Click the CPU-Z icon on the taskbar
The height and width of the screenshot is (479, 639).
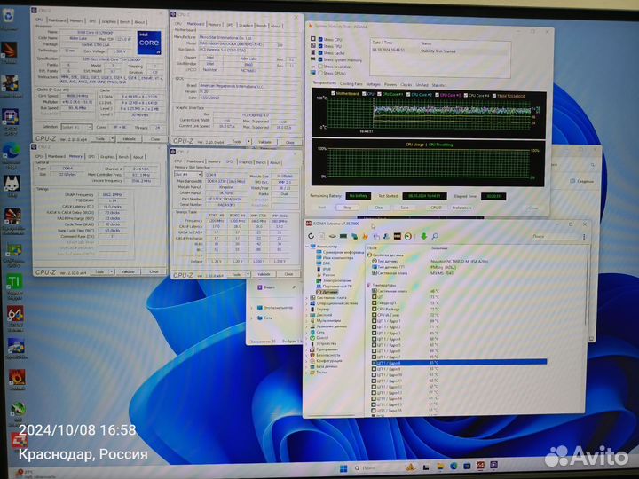493,465
